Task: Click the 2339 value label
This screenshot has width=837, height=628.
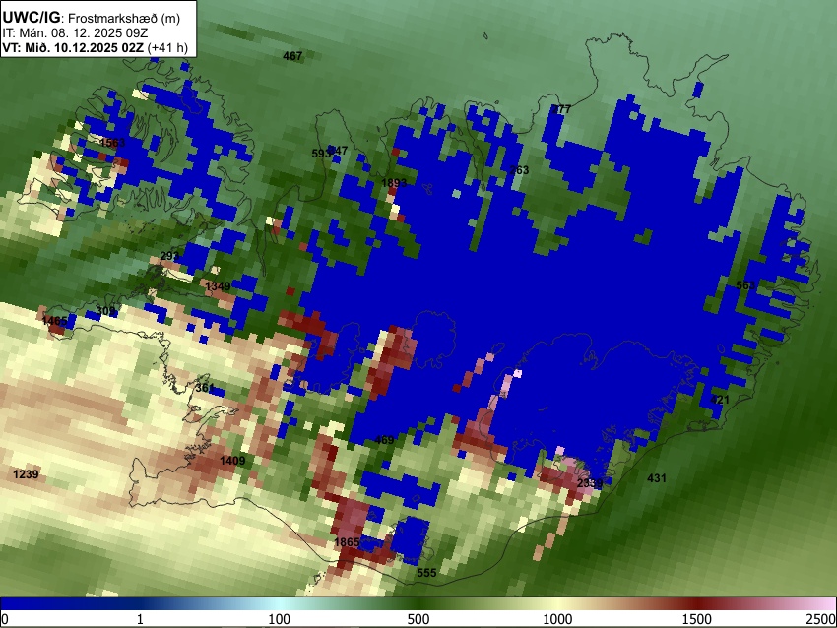Action: pyautogui.click(x=590, y=483)
